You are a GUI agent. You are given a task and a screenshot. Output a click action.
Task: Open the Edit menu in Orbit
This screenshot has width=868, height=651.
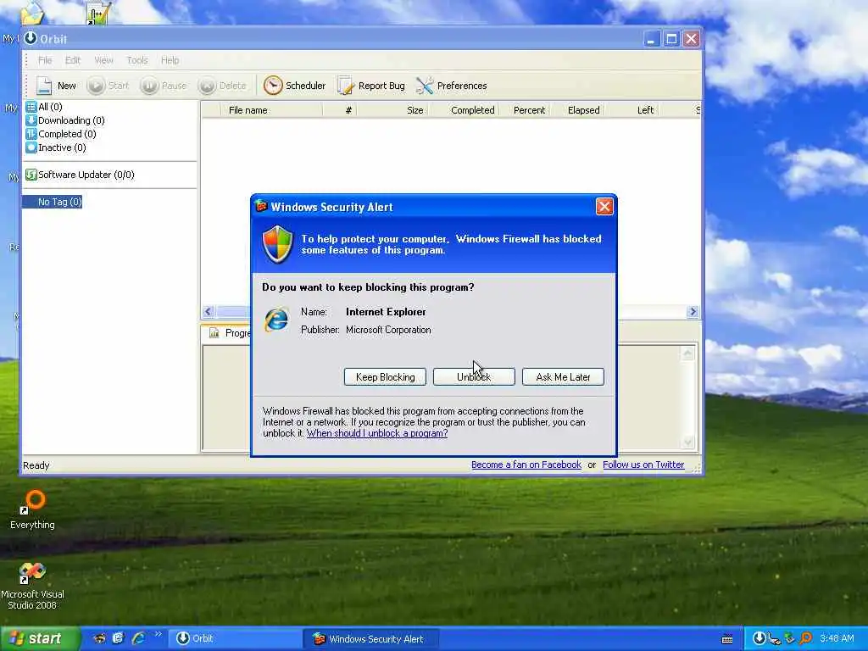(x=73, y=60)
